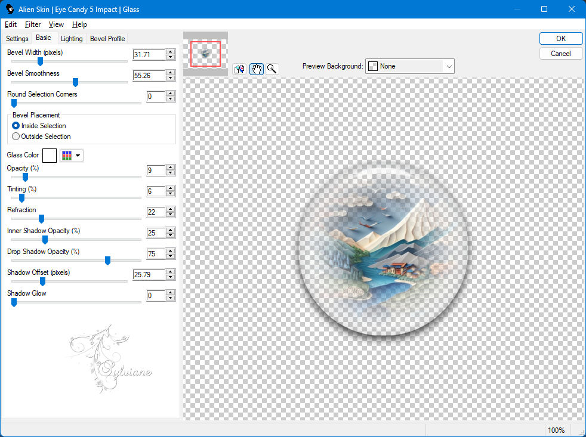586x437 pixels.
Task: Click the Tinting slider handle
Action: coord(21,198)
